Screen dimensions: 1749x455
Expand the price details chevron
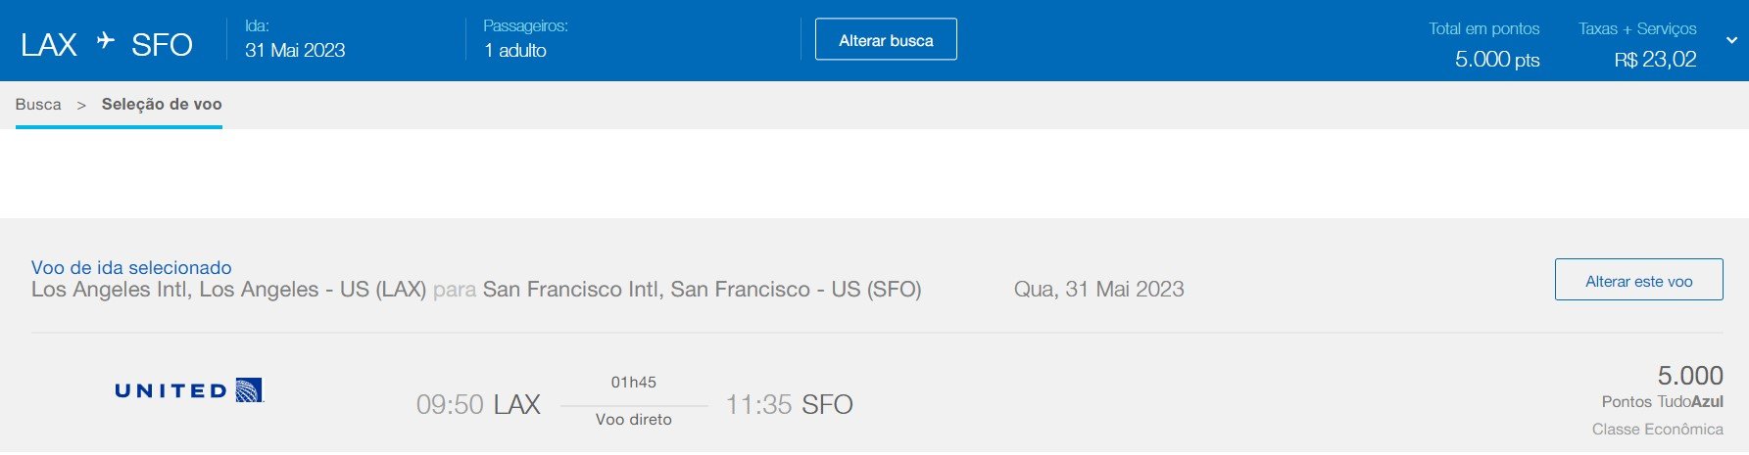click(x=1731, y=41)
